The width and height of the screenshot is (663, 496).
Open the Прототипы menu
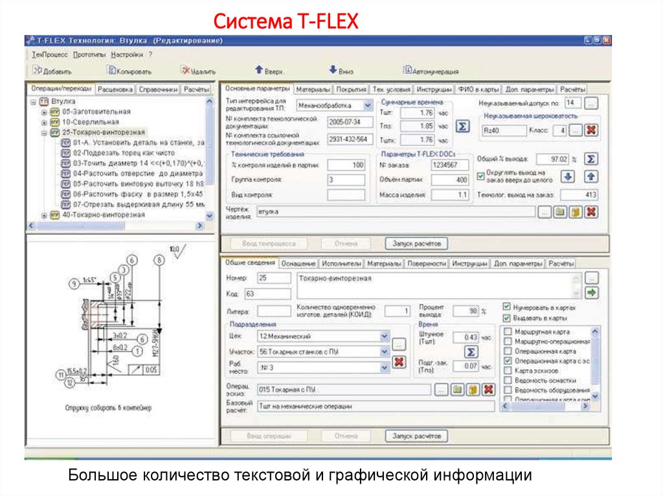89,54
